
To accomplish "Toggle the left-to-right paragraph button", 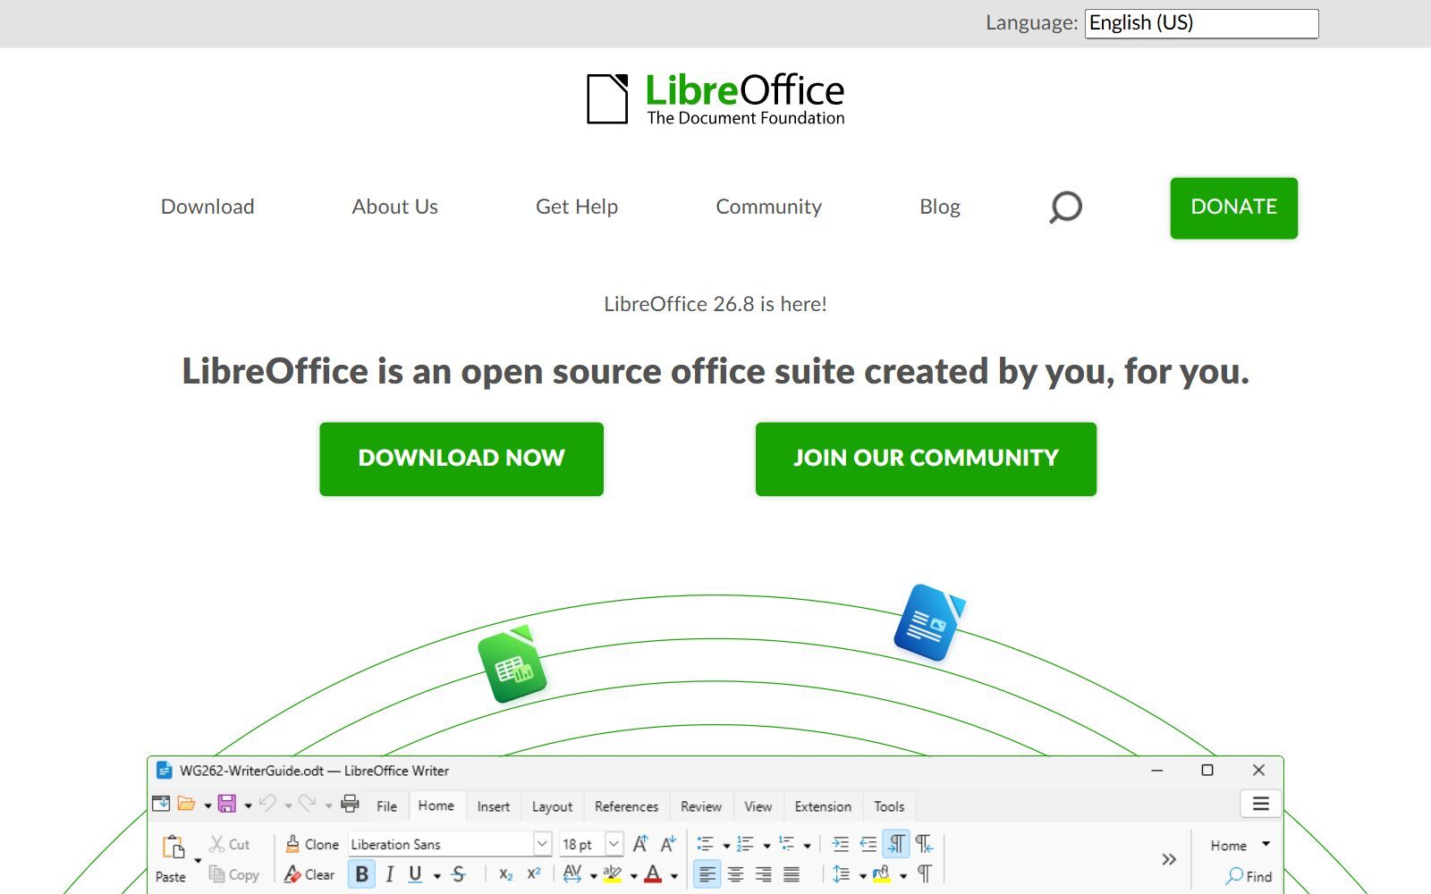I will coord(896,844).
